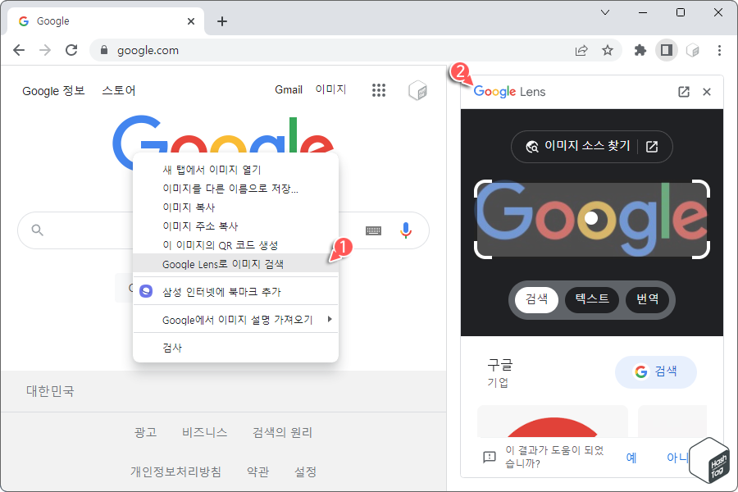738x492 pixels.
Task: Open Google Lens in a new tab icon
Action: [x=683, y=92]
